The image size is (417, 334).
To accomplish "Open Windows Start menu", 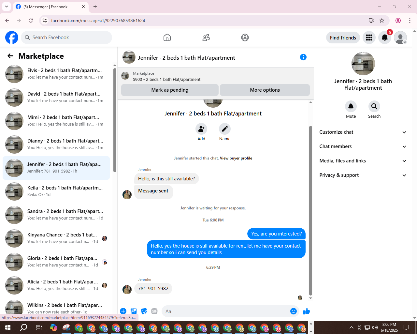I will [x=8, y=327].
